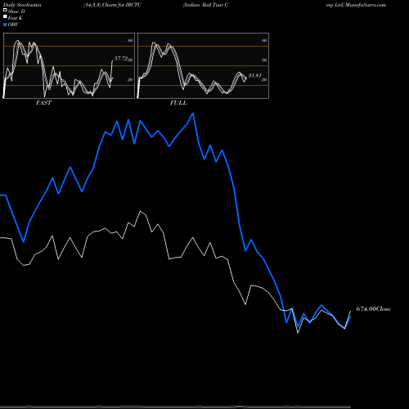Click the MunafaSutra.com text at top right

[x=366, y=5]
